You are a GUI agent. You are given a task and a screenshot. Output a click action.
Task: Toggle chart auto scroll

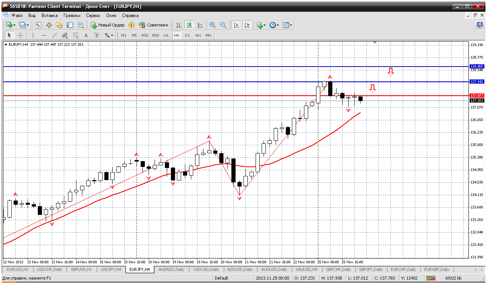click(236, 25)
